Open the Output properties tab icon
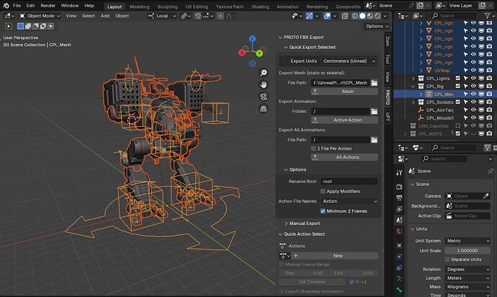The height and width of the screenshot is (297, 497). (x=399, y=198)
